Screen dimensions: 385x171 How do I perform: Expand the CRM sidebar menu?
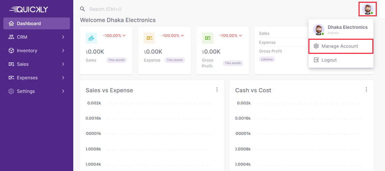pos(37,37)
